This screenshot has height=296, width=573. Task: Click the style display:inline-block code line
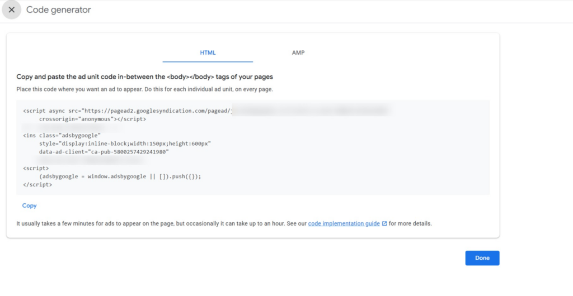click(x=125, y=144)
